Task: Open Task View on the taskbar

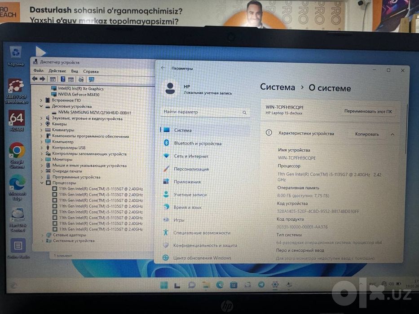Action: 177,285
